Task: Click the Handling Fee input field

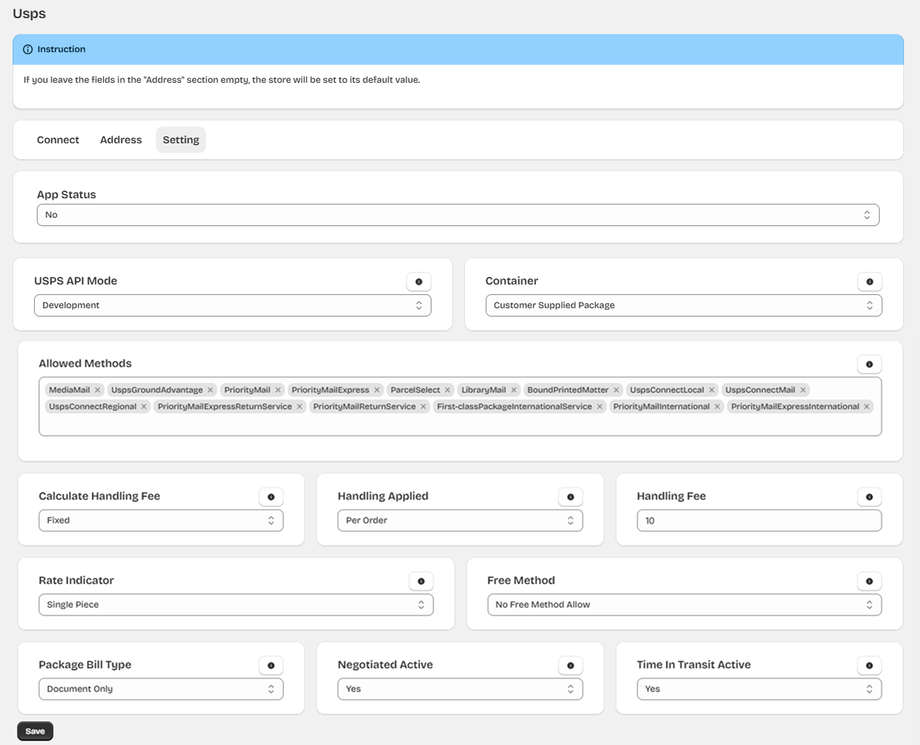Action: click(x=759, y=520)
